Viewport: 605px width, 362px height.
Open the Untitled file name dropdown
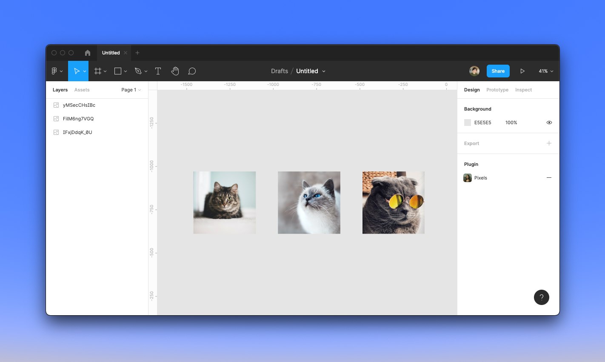(311, 71)
